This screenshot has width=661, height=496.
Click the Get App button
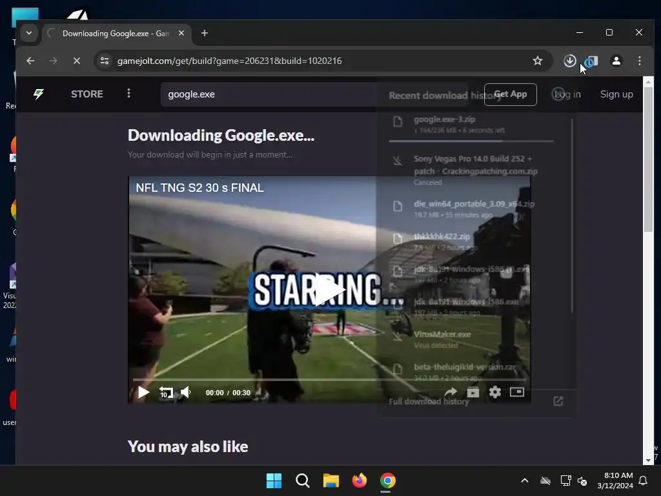[x=510, y=94]
